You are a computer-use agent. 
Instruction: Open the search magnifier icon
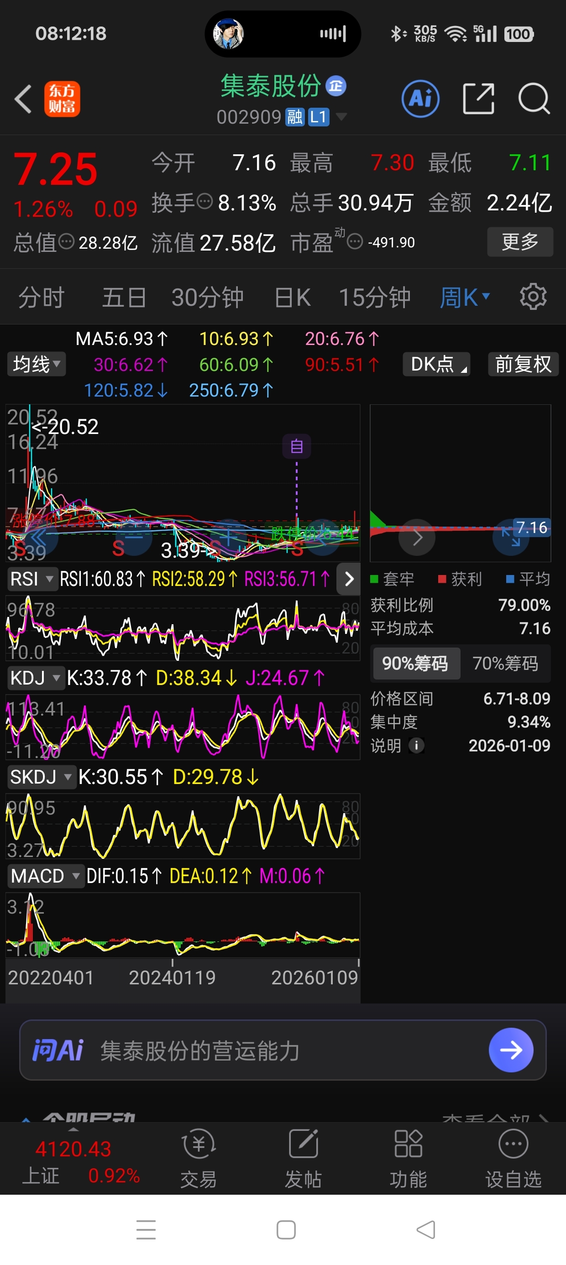pyautogui.click(x=534, y=99)
